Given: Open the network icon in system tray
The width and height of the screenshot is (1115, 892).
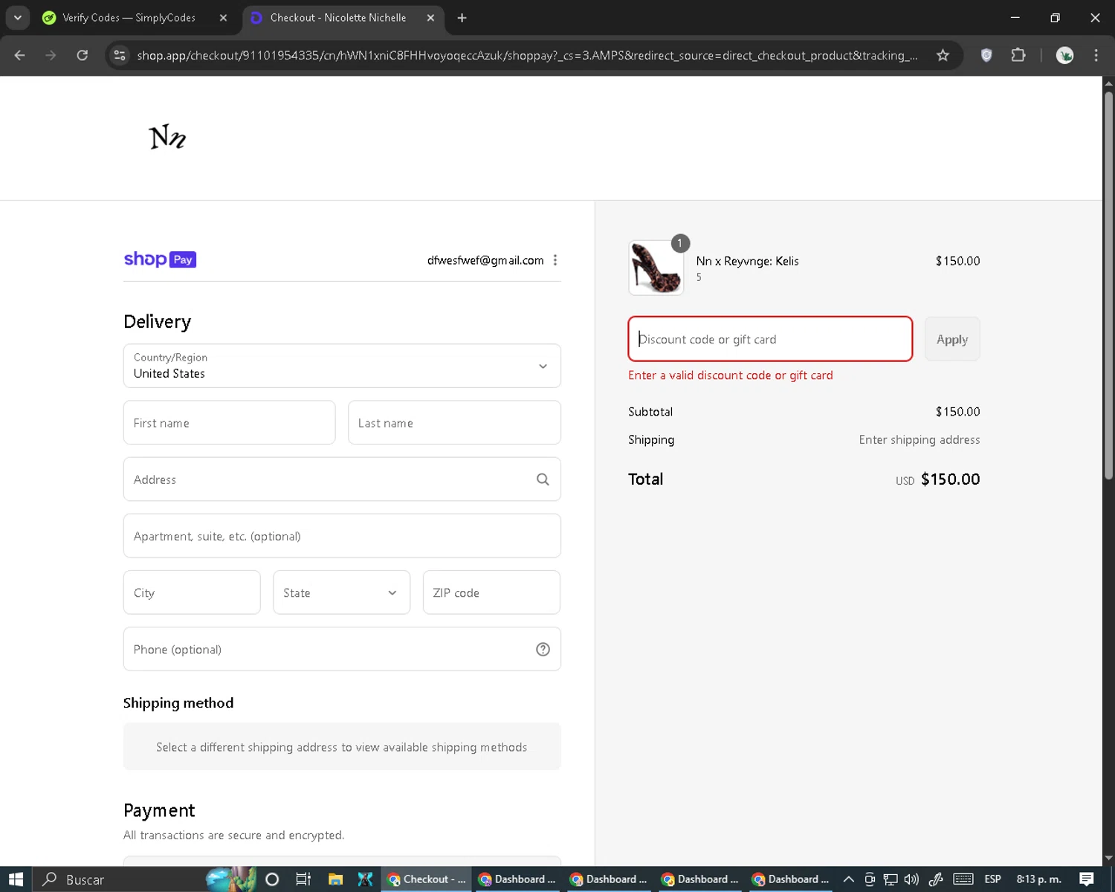Looking at the screenshot, I should [891, 879].
